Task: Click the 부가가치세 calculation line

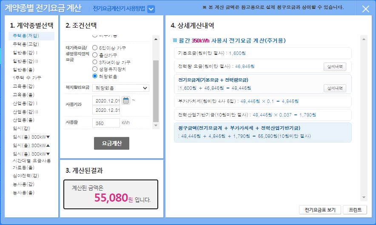Action: (262, 101)
